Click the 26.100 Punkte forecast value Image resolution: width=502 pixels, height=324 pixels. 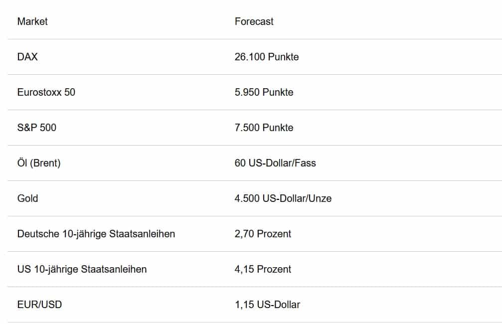coord(267,57)
